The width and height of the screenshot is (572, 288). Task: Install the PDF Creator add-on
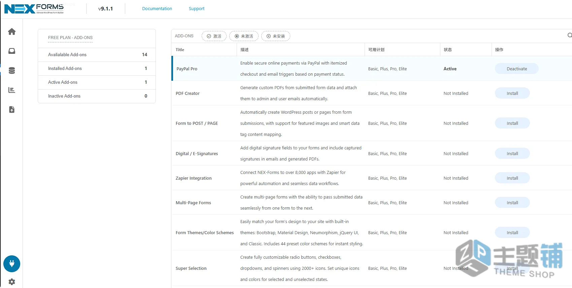(x=512, y=93)
